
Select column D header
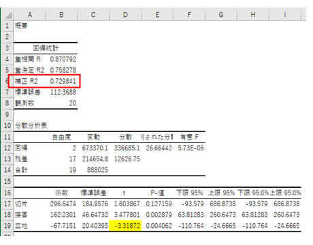pyautogui.click(x=125, y=15)
